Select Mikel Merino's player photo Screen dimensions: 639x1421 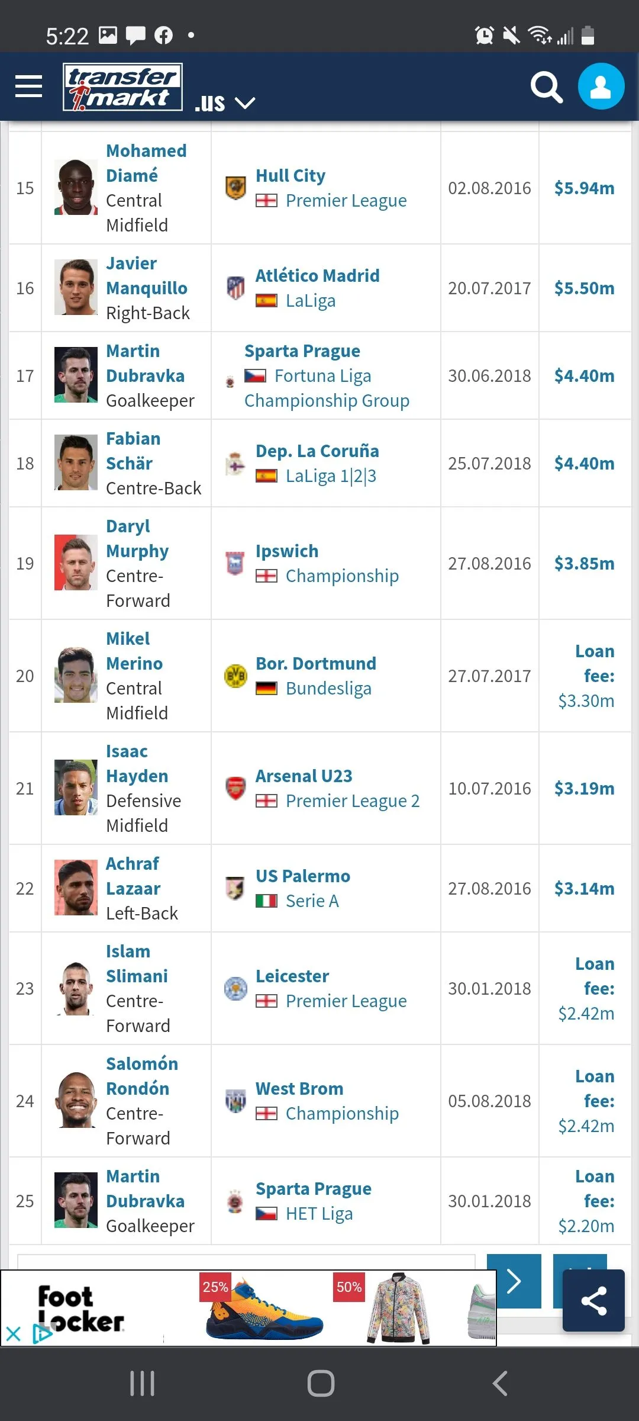point(76,676)
